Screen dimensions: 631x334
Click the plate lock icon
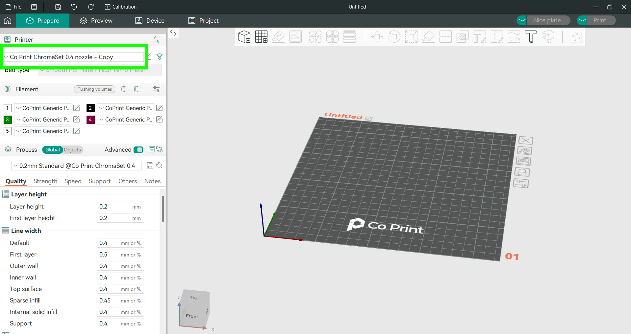522,172
